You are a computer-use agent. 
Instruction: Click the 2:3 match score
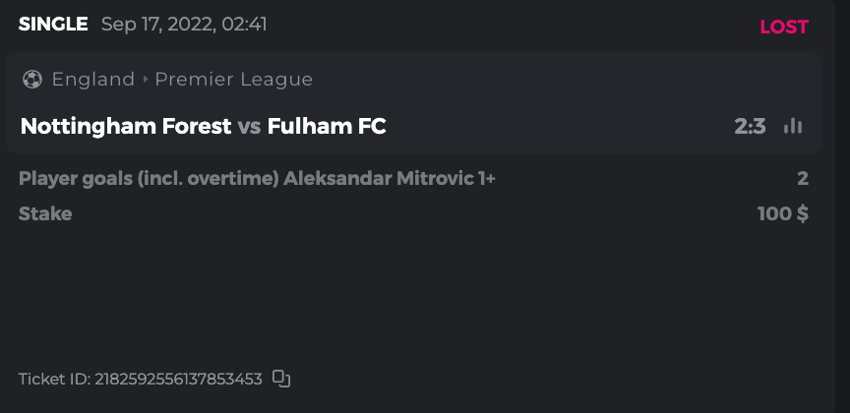point(750,126)
